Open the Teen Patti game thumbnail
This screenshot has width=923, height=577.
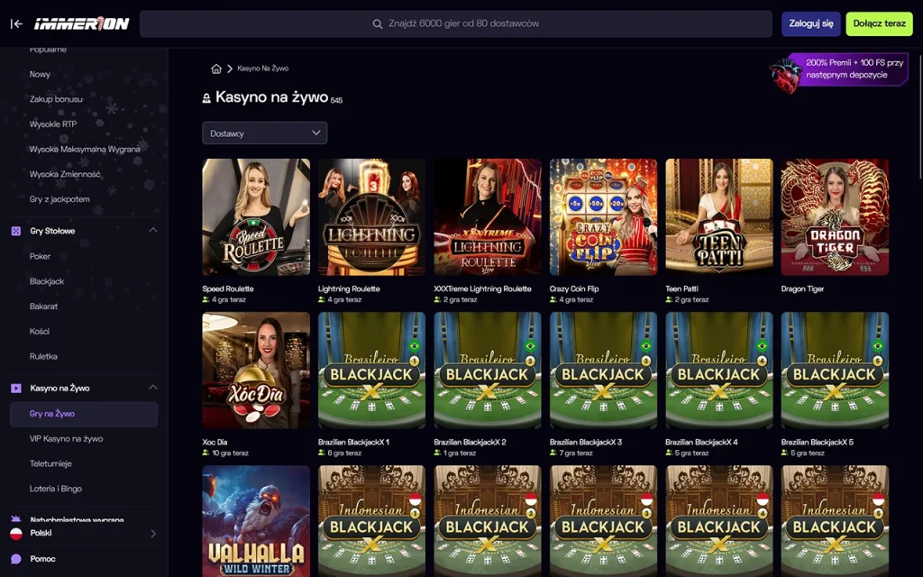click(x=719, y=217)
